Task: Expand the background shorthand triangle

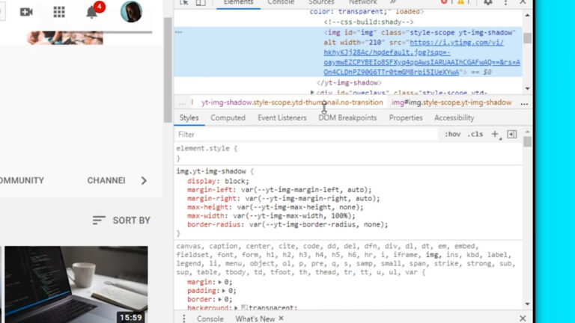Action: (236, 308)
